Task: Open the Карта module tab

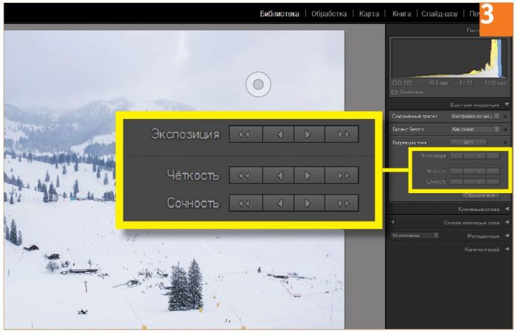Action: tap(369, 13)
